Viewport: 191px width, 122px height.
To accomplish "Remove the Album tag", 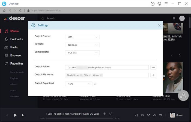I will (101, 75).
